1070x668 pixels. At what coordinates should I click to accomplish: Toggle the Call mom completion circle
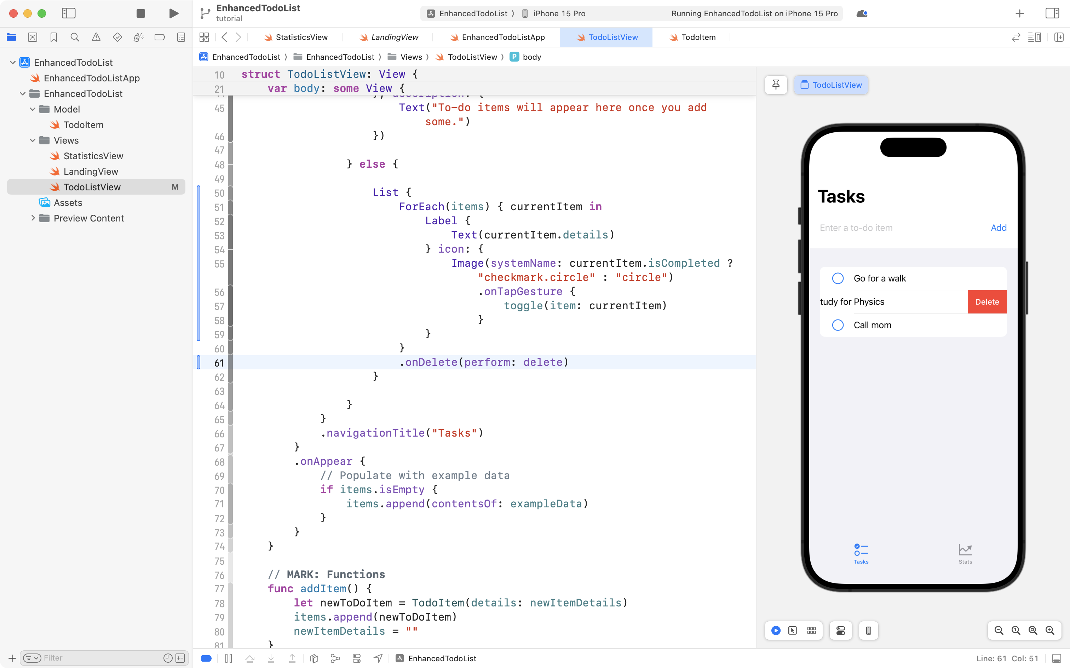[x=838, y=325]
